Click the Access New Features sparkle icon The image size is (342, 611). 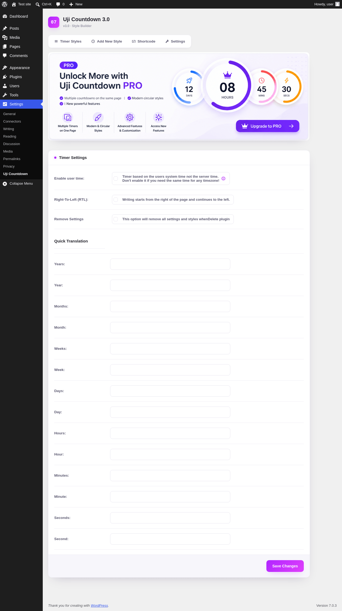(159, 117)
